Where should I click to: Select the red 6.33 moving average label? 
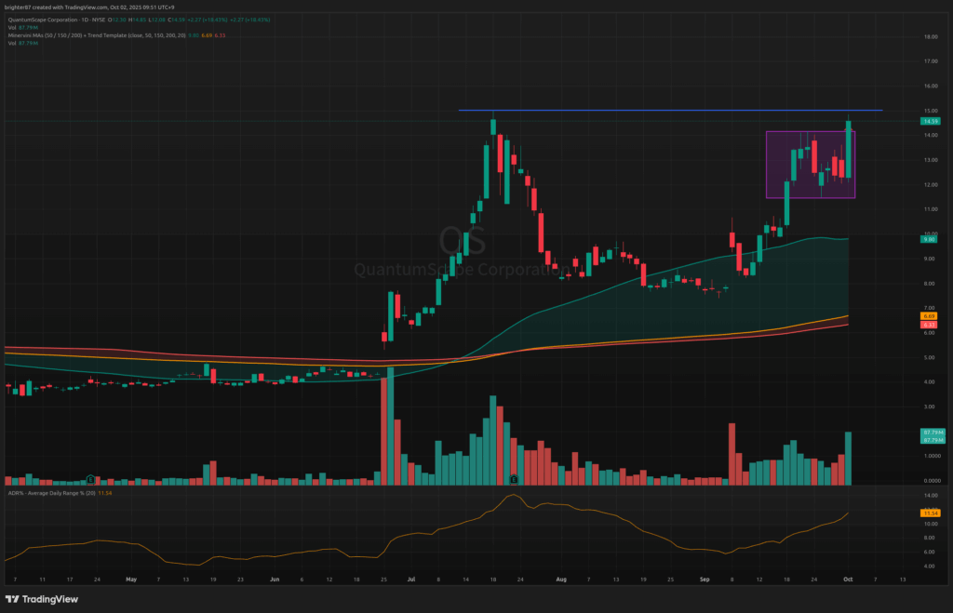pyautogui.click(x=928, y=325)
